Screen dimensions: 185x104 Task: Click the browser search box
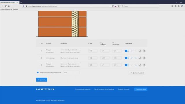pos(140,6)
